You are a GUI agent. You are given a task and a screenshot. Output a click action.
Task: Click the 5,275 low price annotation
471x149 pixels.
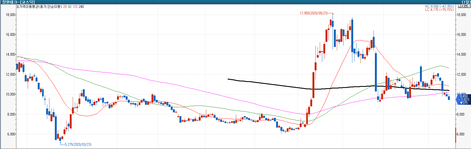(78, 144)
